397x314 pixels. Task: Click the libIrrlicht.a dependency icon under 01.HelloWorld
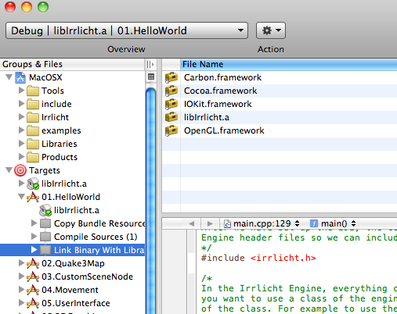coord(45,210)
